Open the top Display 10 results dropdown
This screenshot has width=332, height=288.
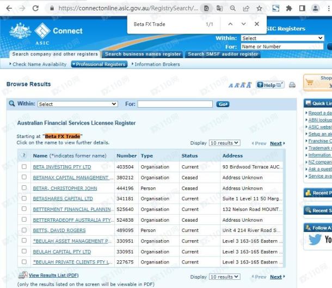[224, 143]
